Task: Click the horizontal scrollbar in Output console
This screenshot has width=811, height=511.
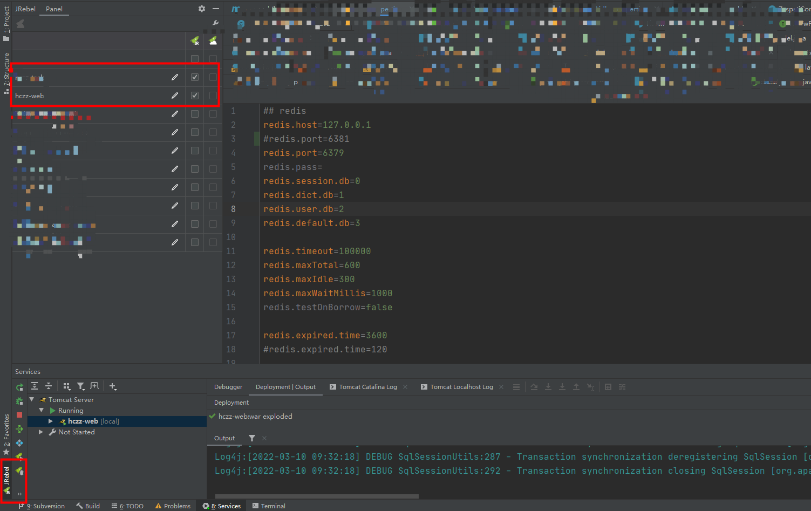Action: point(317,496)
